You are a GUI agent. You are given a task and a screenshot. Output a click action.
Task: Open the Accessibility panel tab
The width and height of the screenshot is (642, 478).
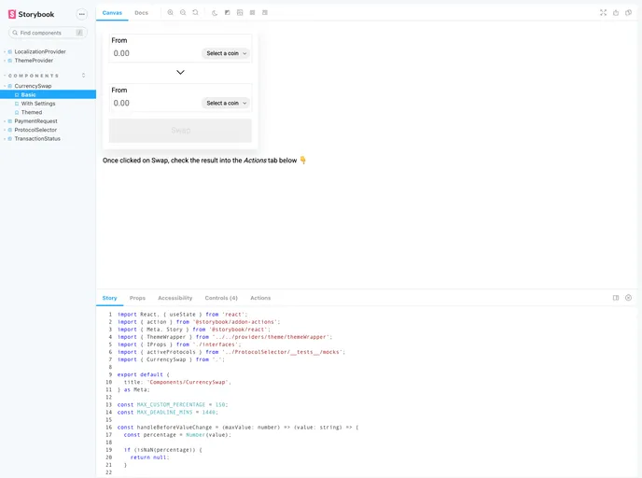[175, 298]
